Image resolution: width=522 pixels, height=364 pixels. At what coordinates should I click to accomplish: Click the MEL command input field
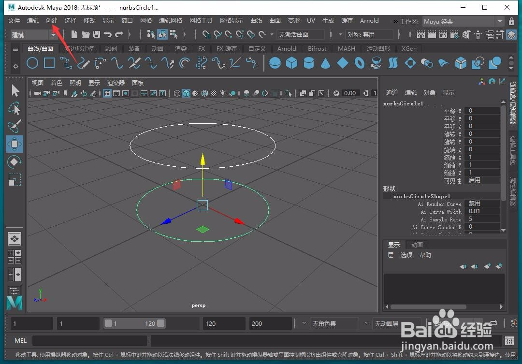tap(89, 341)
